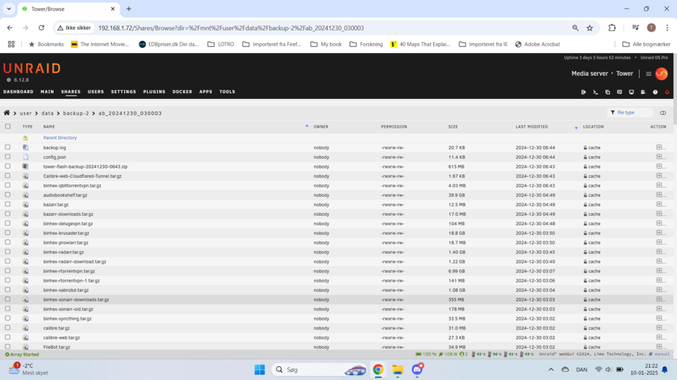The width and height of the screenshot is (677, 380).
Task: Open Windows Start menu
Action: point(259,370)
